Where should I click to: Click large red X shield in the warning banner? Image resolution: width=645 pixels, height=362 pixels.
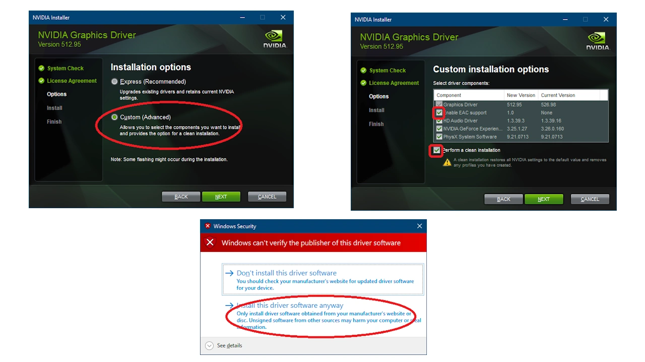point(210,243)
